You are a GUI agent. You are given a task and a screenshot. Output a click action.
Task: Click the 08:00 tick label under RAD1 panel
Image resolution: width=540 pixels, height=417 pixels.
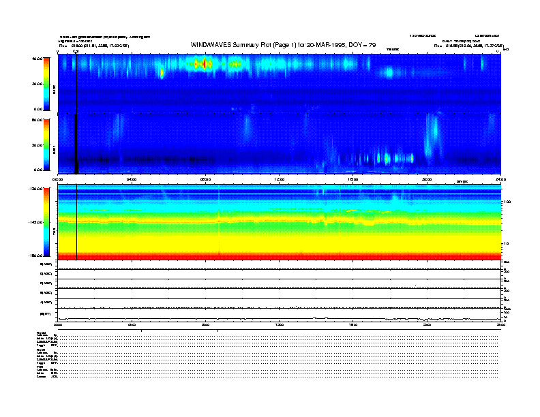(x=205, y=179)
